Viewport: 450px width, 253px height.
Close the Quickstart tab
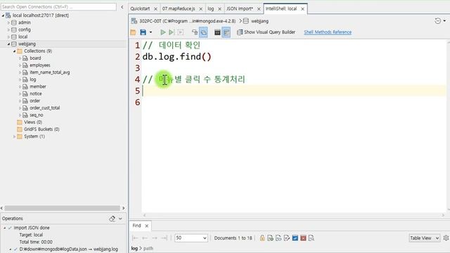tap(155, 9)
